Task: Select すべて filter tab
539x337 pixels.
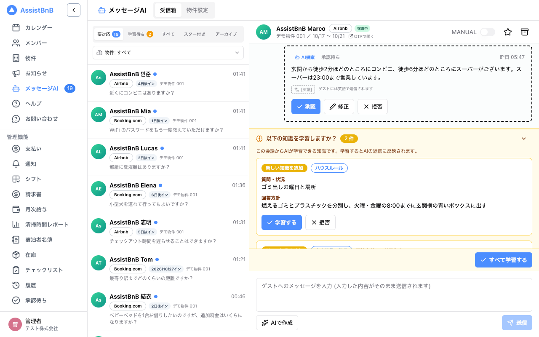Action: (x=168, y=34)
